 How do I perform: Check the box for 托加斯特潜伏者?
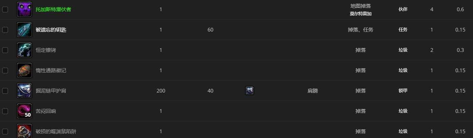[x=5, y=9]
